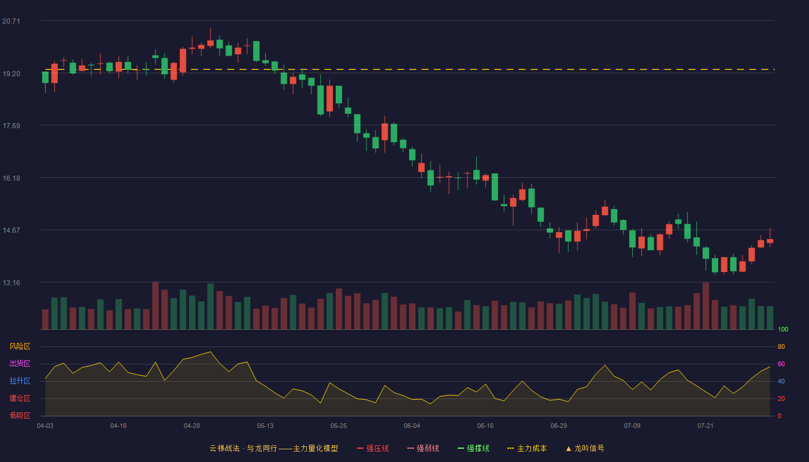This screenshot has width=809, height=462.
Task: Select the 16.18 price axis label
Action: click(x=11, y=178)
